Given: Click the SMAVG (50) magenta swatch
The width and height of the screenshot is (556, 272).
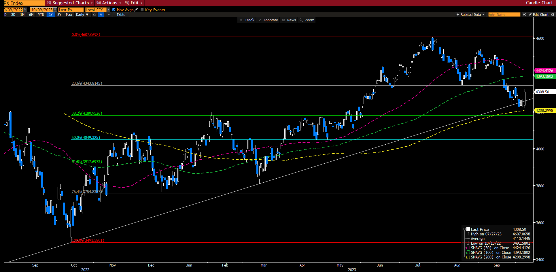Looking at the screenshot, I should point(468,248).
